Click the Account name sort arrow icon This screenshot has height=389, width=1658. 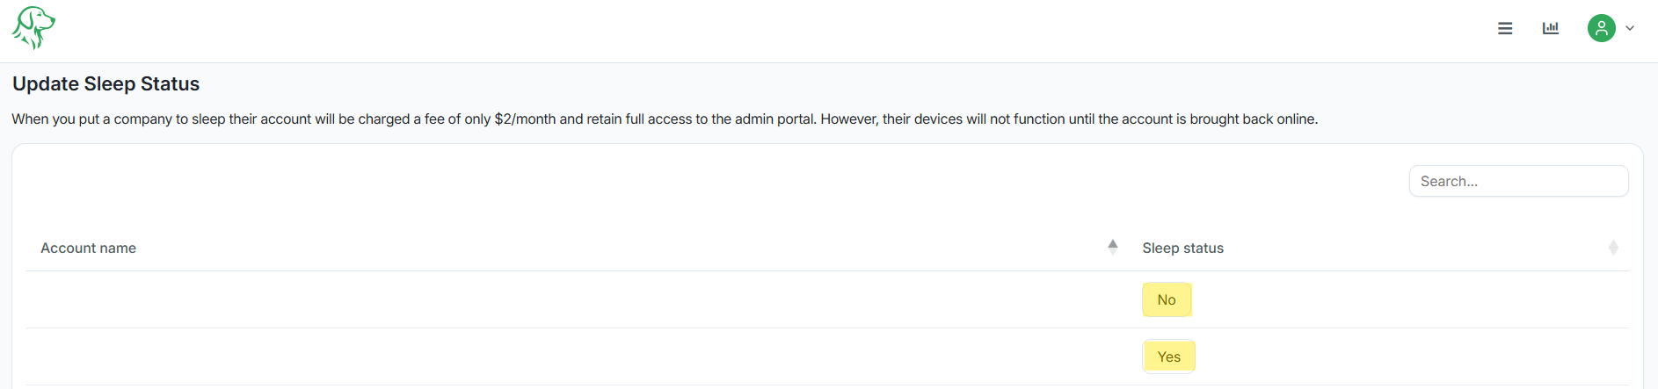pyautogui.click(x=1113, y=247)
